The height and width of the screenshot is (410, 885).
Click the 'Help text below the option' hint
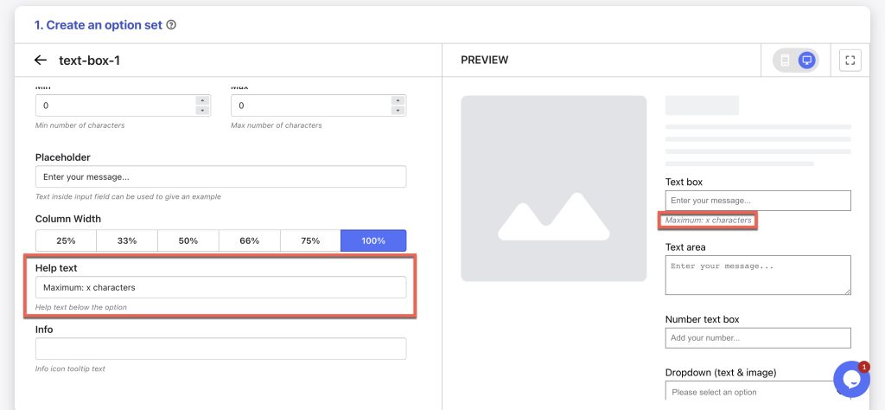tap(80, 307)
